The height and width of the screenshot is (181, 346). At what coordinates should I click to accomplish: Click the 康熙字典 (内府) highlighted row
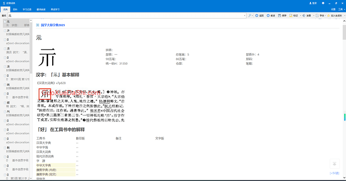pos(56,170)
